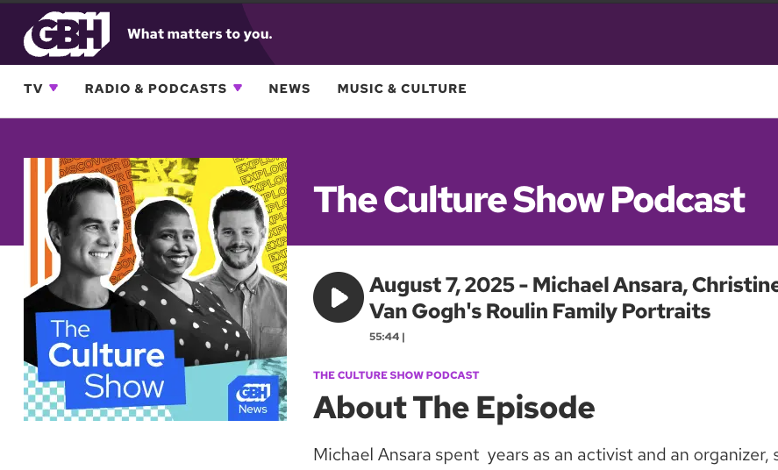Play the August 7, 2025 episode
The height and width of the screenshot is (470, 778).
(339, 297)
